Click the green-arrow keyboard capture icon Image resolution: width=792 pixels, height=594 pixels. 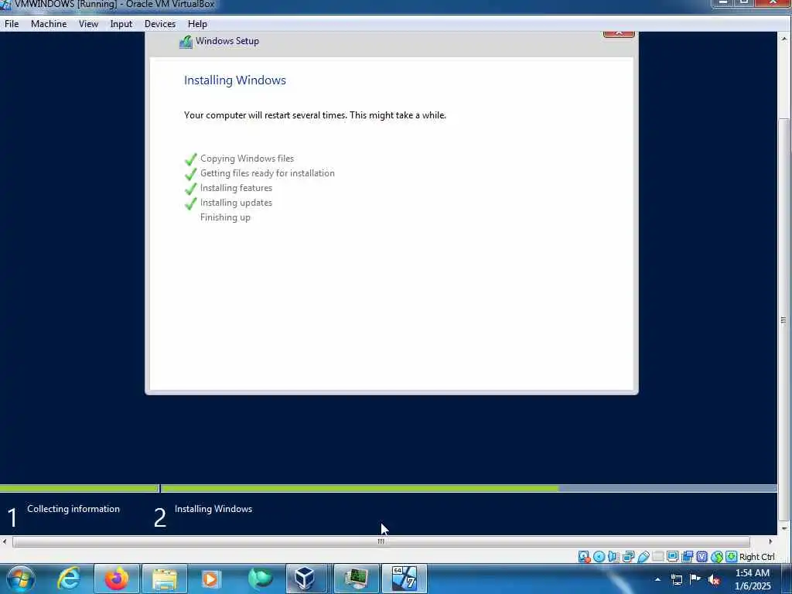[x=732, y=557]
